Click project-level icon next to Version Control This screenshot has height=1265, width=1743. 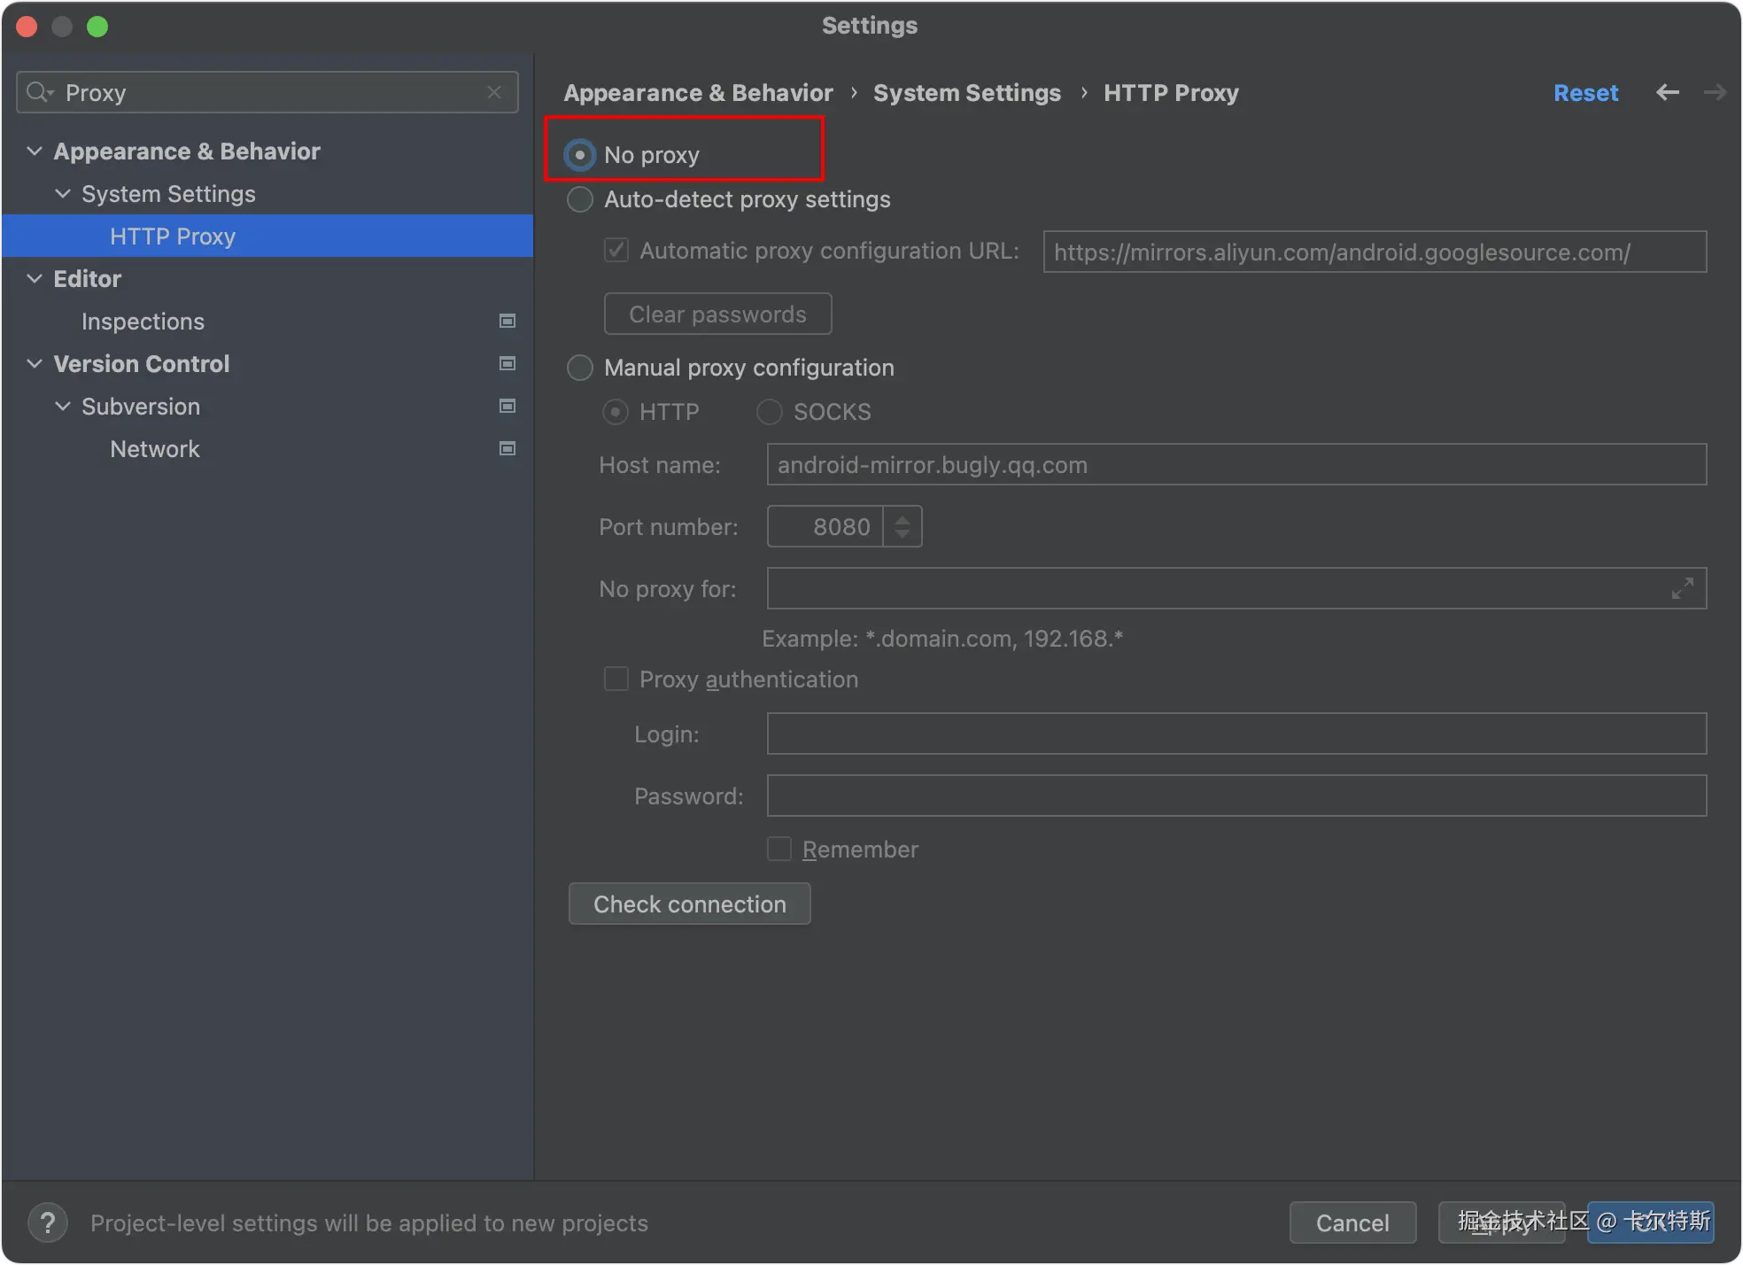click(507, 363)
